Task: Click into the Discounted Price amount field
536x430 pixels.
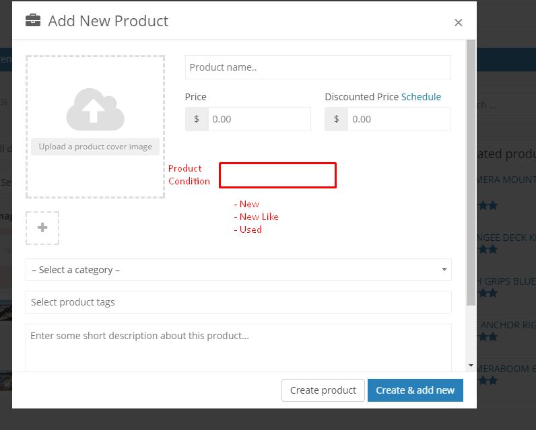Action: pos(399,119)
